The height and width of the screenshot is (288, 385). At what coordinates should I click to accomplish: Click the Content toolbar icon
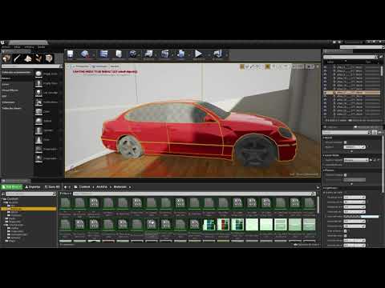pyautogui.click(x=103, y=54)
